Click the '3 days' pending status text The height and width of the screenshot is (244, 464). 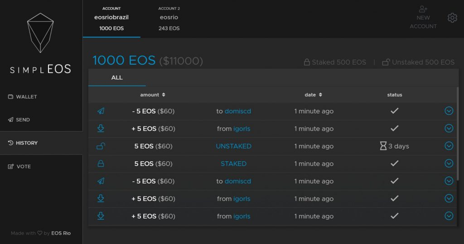coord(399,146)
